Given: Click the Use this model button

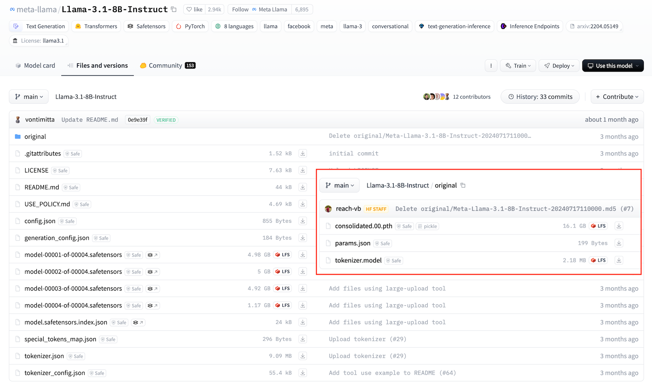Looking at the screenshot, I should pyautogui.click(x=613, y=66).
